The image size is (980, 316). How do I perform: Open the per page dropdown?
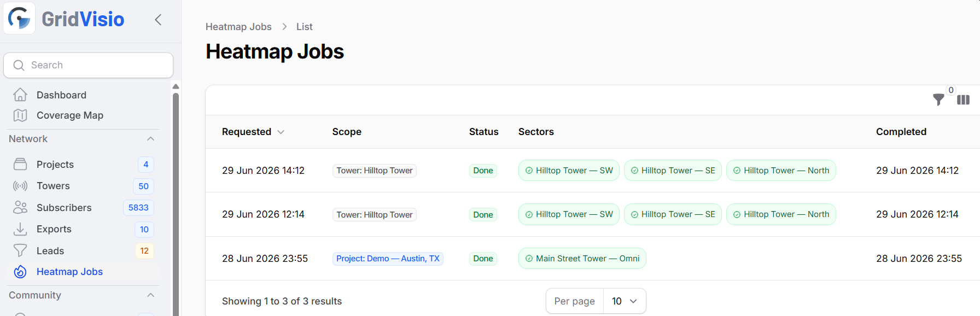(x=625, y=301)
